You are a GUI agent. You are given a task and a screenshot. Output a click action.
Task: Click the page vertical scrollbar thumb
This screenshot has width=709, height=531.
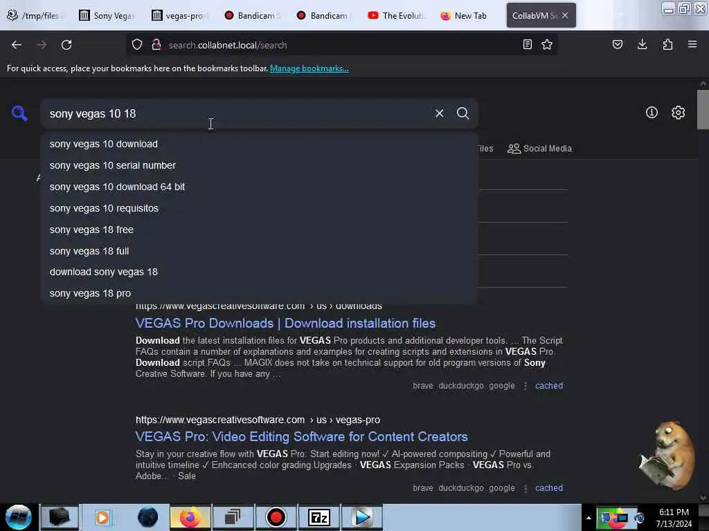[x=703, y=110]
